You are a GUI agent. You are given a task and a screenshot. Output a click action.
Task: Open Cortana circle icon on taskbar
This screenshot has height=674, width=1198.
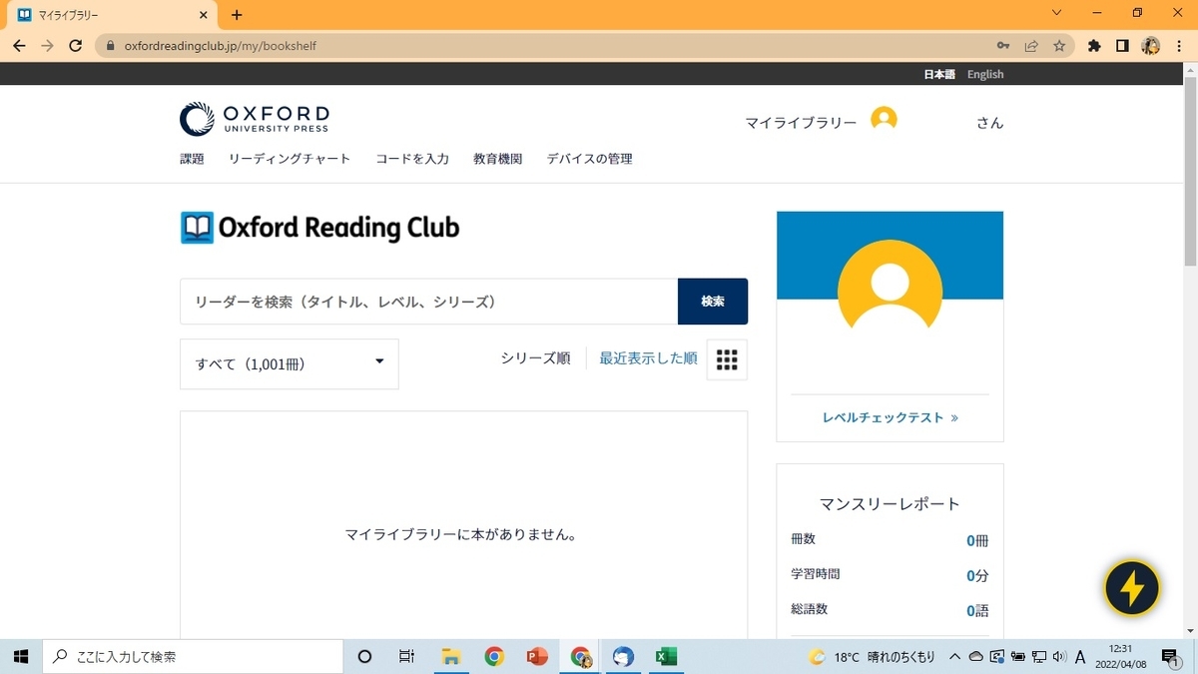(x=364, y=656)
